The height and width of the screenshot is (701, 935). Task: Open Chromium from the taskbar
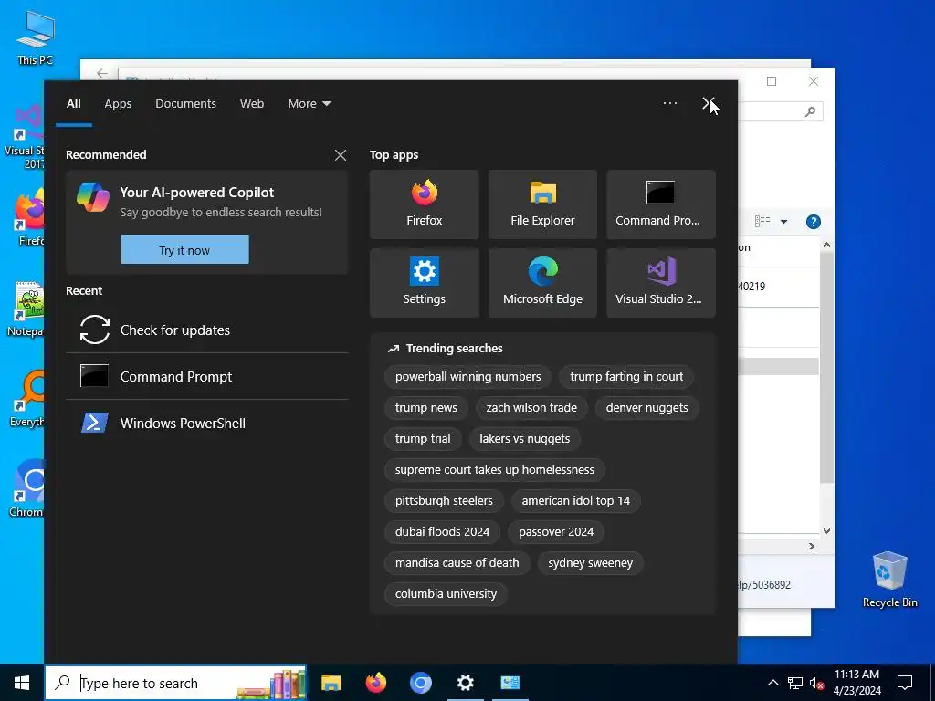(420, 683)
